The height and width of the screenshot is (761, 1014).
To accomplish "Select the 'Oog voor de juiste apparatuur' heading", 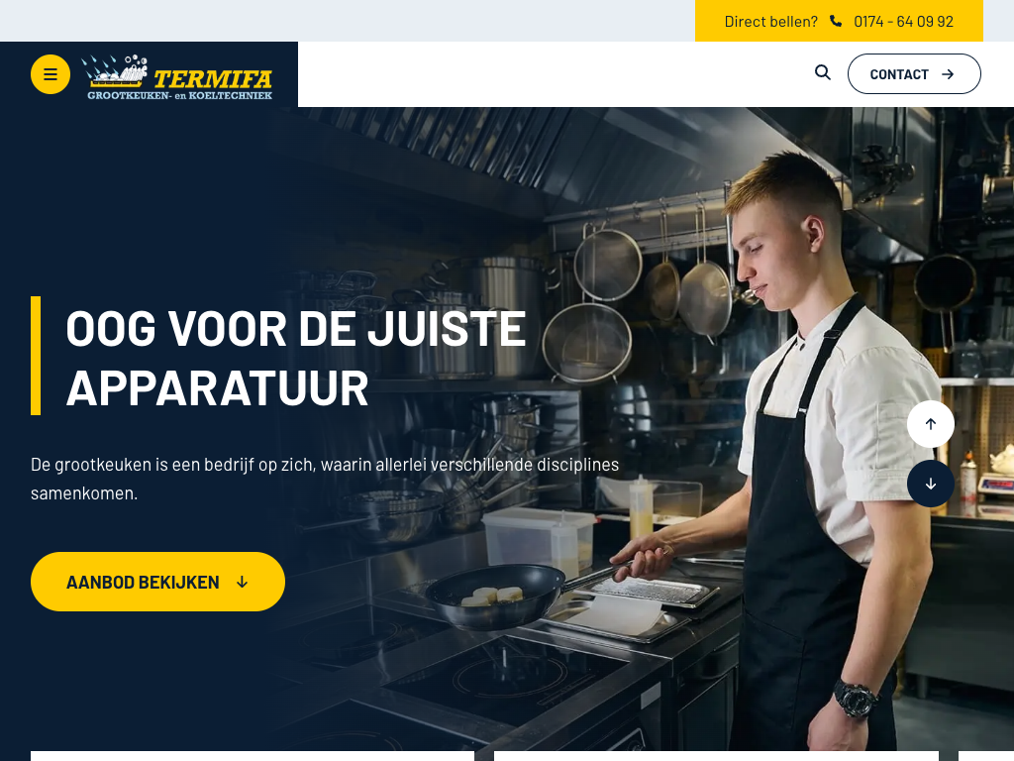I will [x=295, y=358].
